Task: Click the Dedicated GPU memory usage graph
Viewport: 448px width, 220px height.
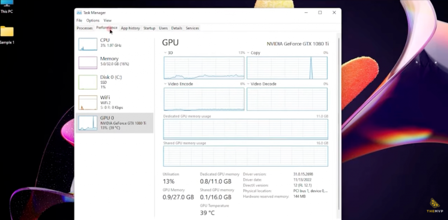Action: [245, 129]
